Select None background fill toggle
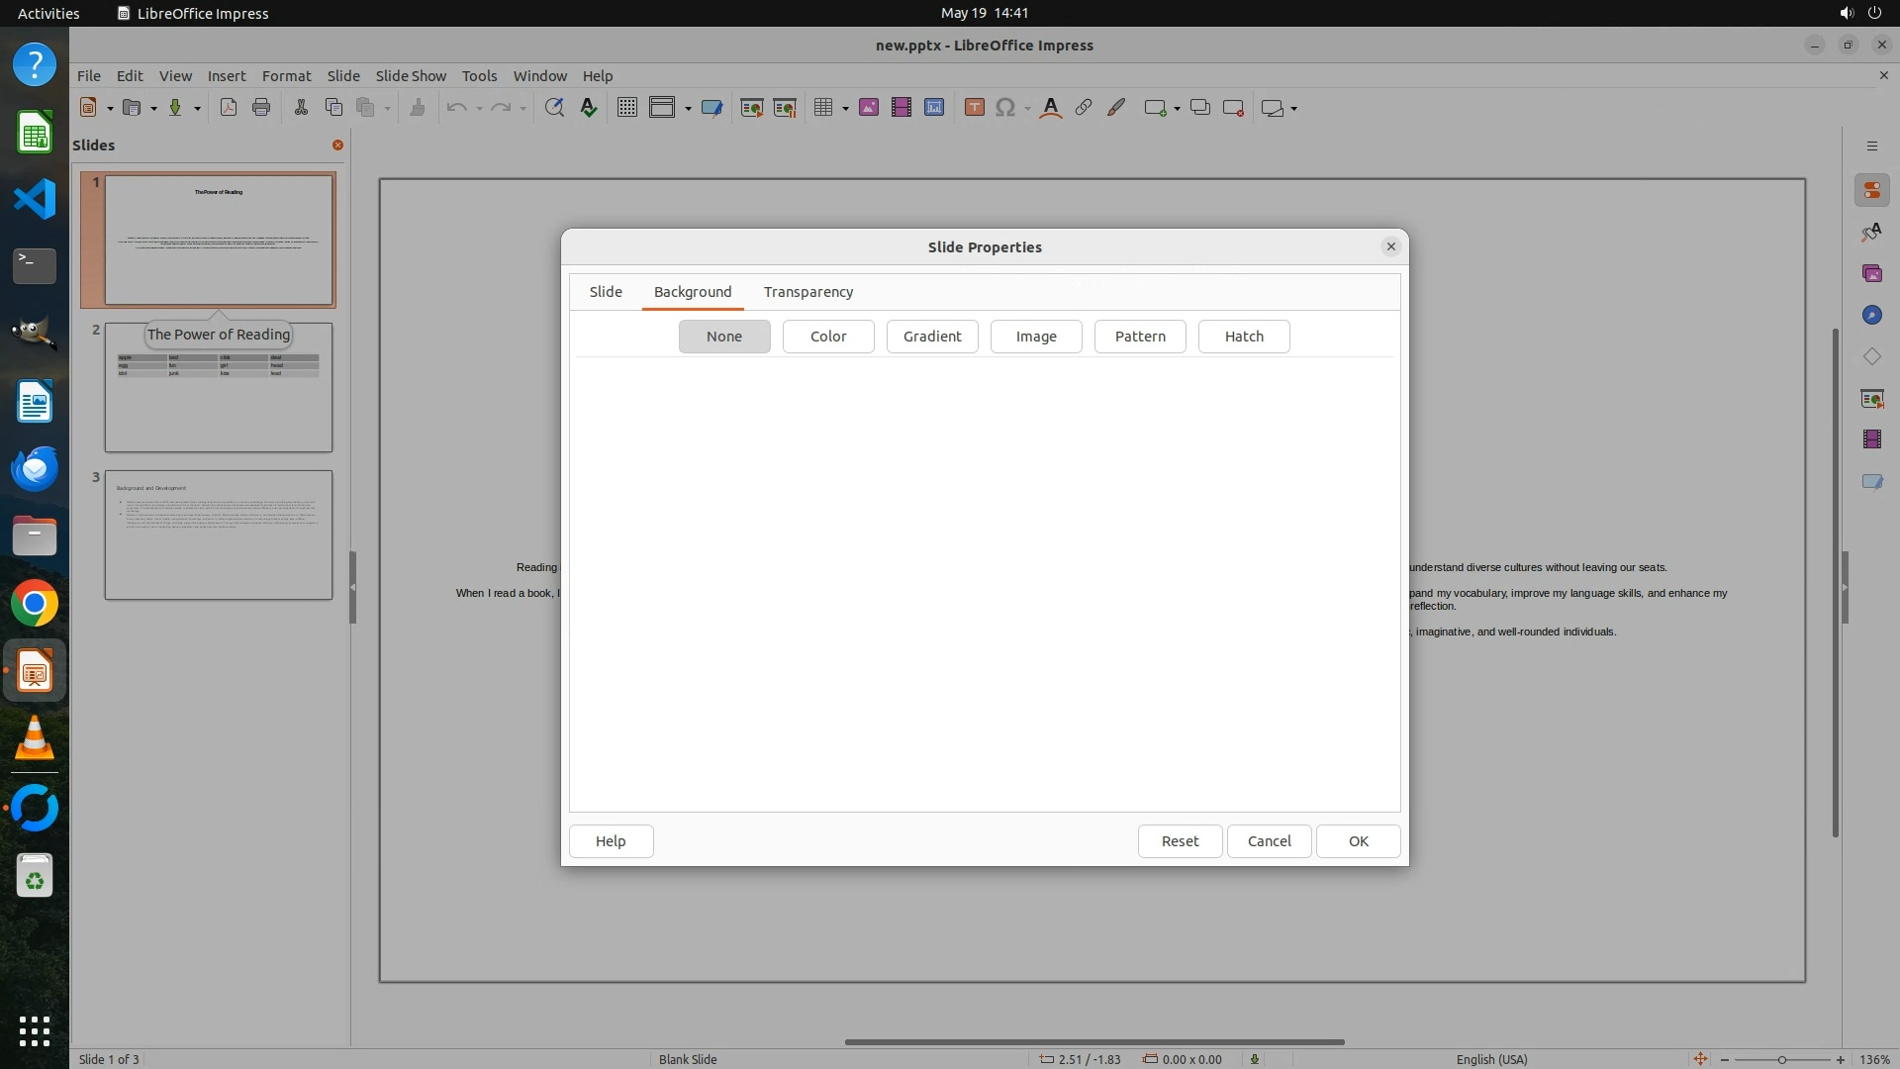Image resolution: width=1900 pixels, height=1069 pixels. tap(724, 337)
